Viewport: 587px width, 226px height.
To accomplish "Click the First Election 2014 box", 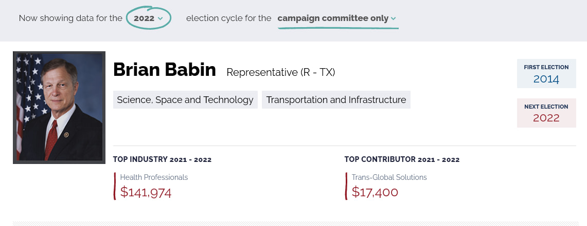I will coord(546,73).
